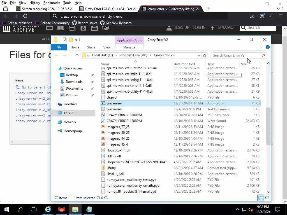Click Local Disk (C:) in the address bar
Screen dimensions: 287x215
coord(102,55)
